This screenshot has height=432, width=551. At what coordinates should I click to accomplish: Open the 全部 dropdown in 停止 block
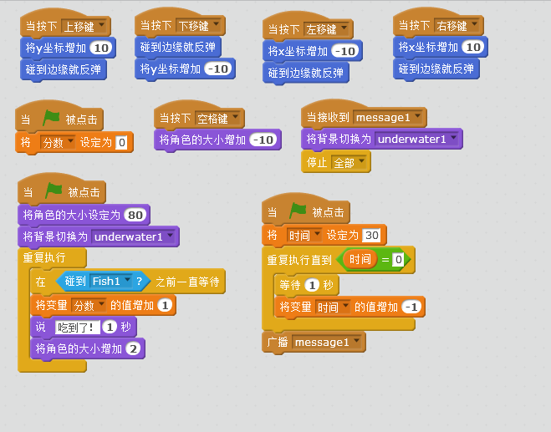[x=349, y=163]
